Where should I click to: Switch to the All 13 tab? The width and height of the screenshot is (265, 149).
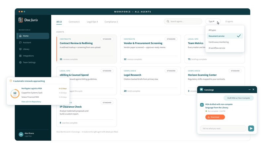pyautogui.click(x=59, y=22)
